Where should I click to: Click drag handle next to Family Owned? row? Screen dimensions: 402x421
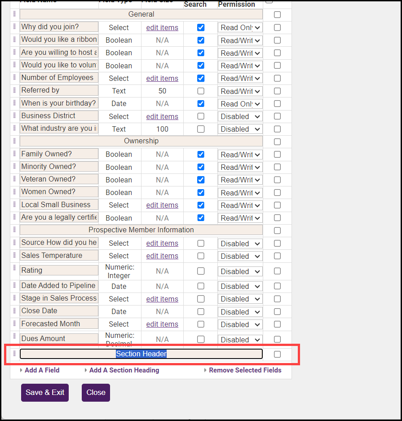pyautogui.click(x=14, y=154)
